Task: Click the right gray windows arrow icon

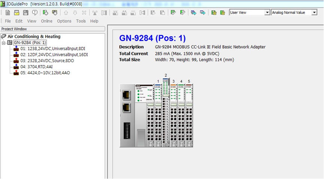Action: (203, 13)
